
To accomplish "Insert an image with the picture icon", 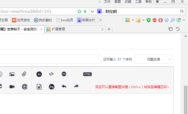I will click(x=12, y=74).
